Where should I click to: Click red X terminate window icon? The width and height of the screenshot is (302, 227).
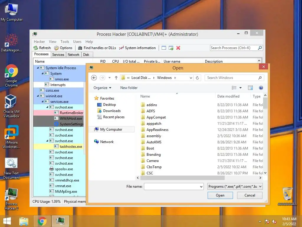[178, 48]
